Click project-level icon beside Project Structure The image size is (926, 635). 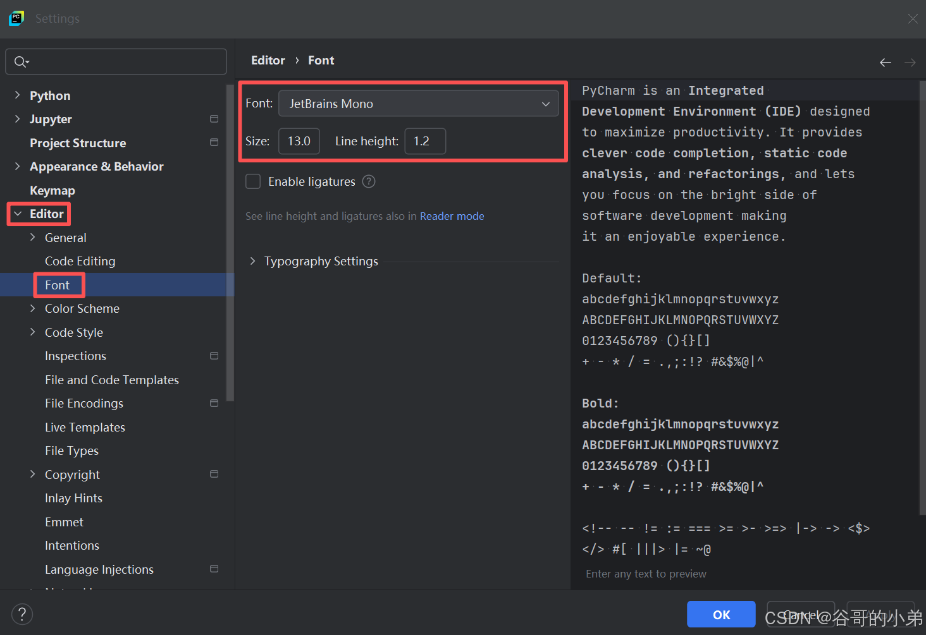(214, 142)
